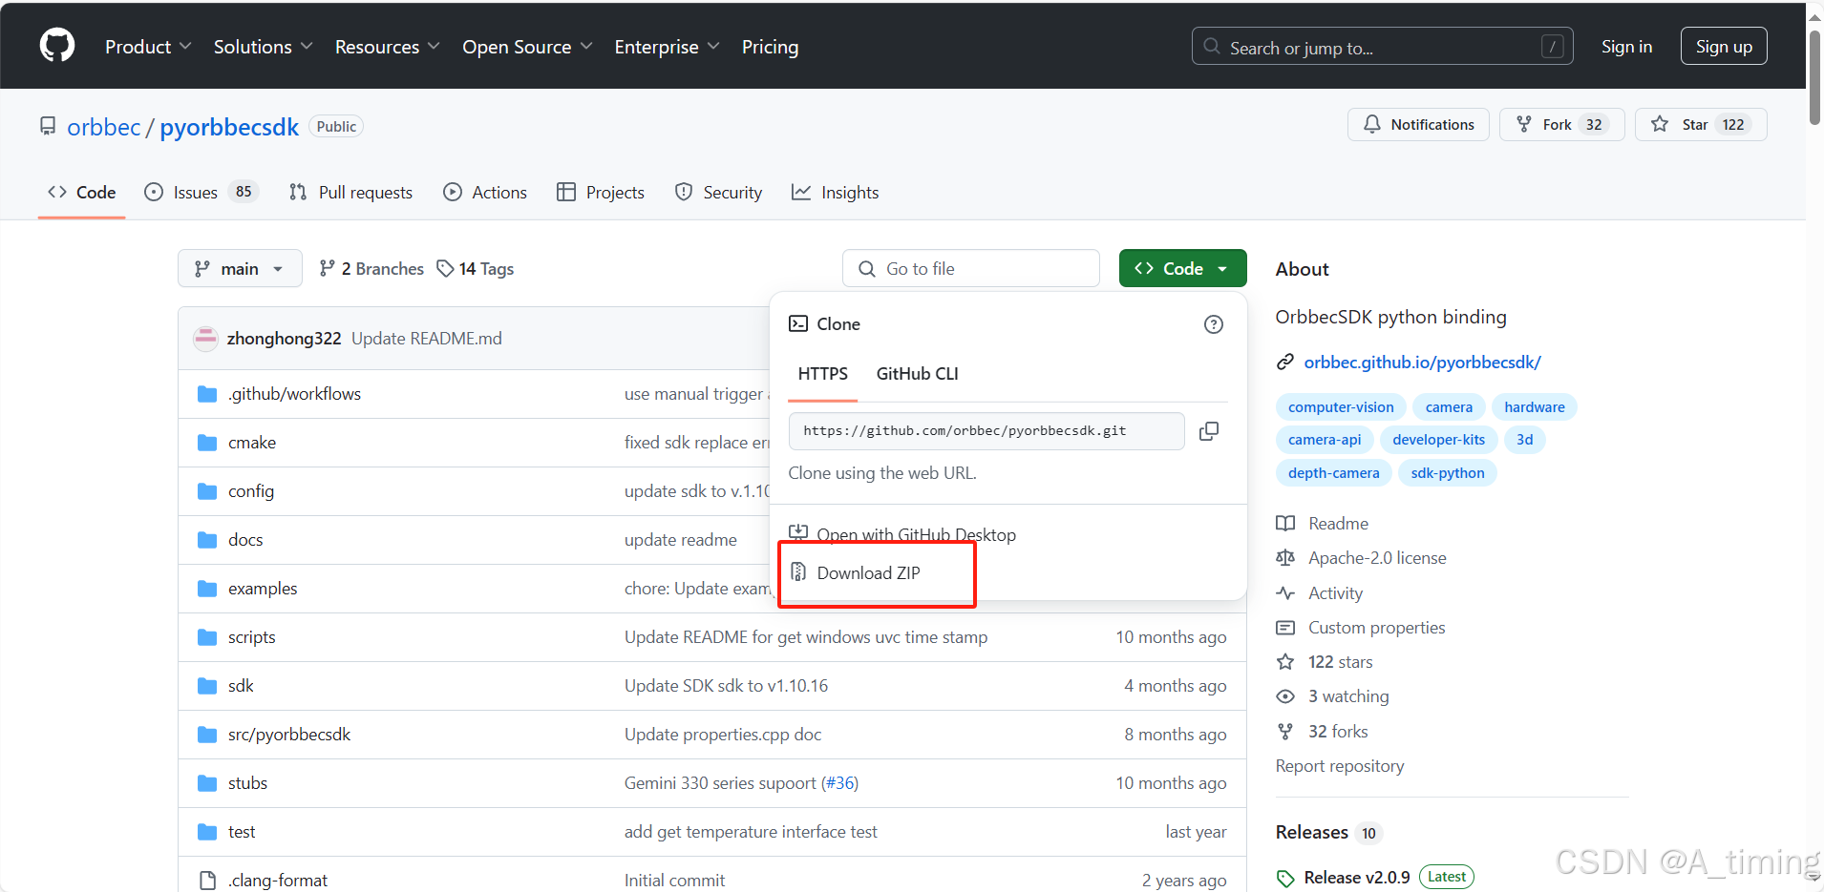Open the Clone help question-mark icon
This screenshot has height=892, width=1824.
(x=1213, y=324)
